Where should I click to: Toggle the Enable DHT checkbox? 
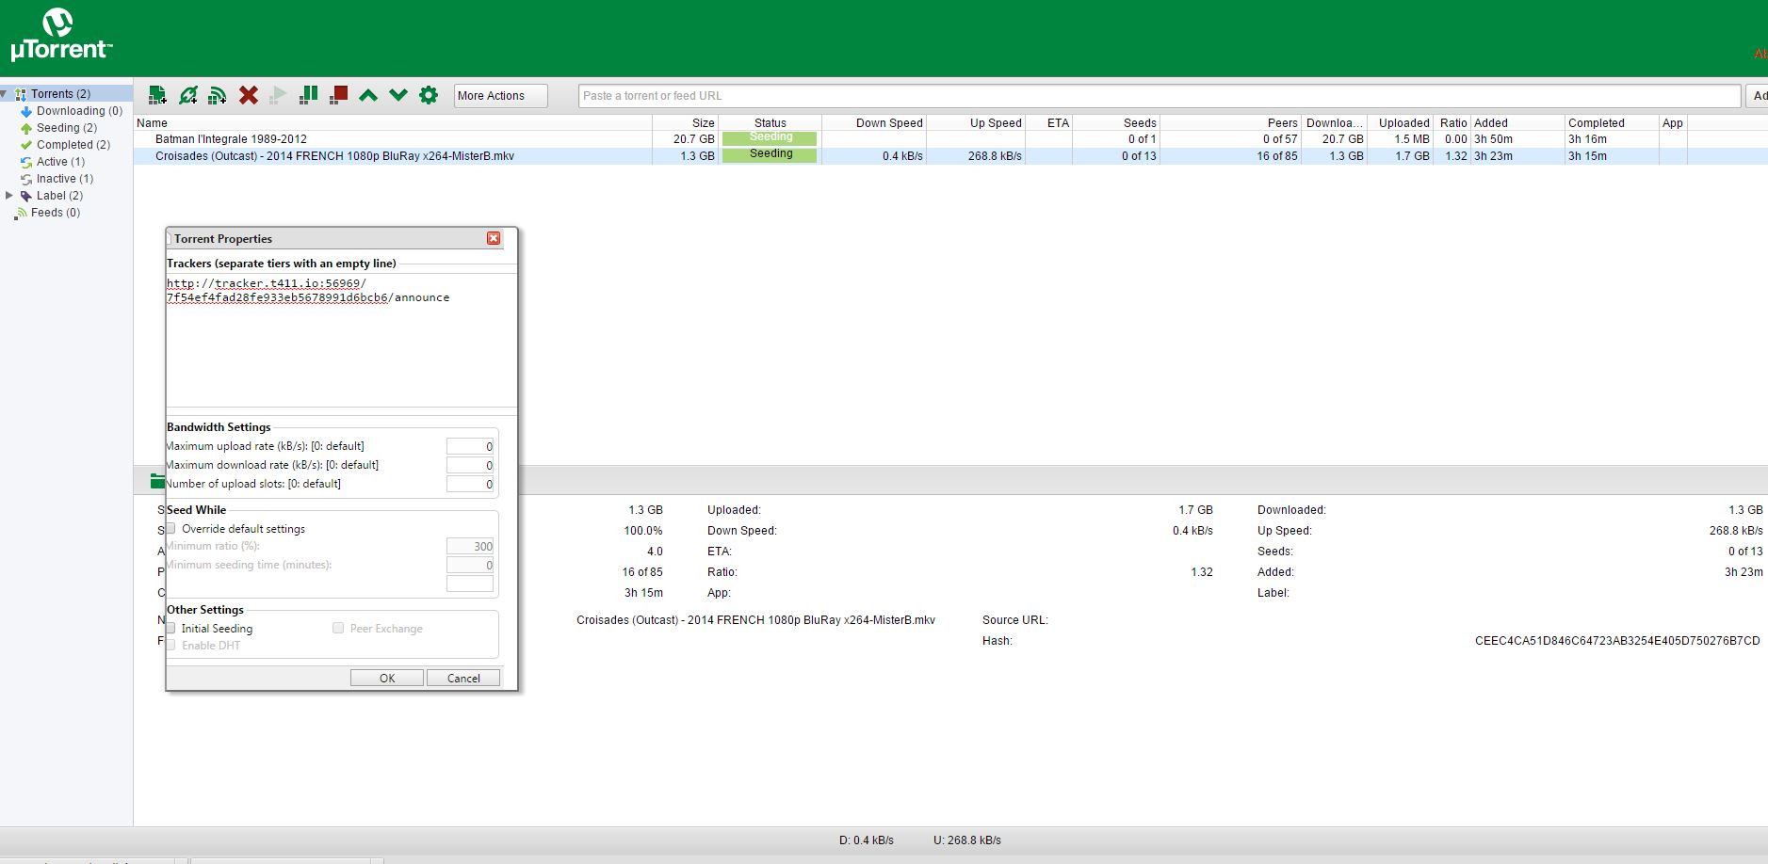(171, 645)
